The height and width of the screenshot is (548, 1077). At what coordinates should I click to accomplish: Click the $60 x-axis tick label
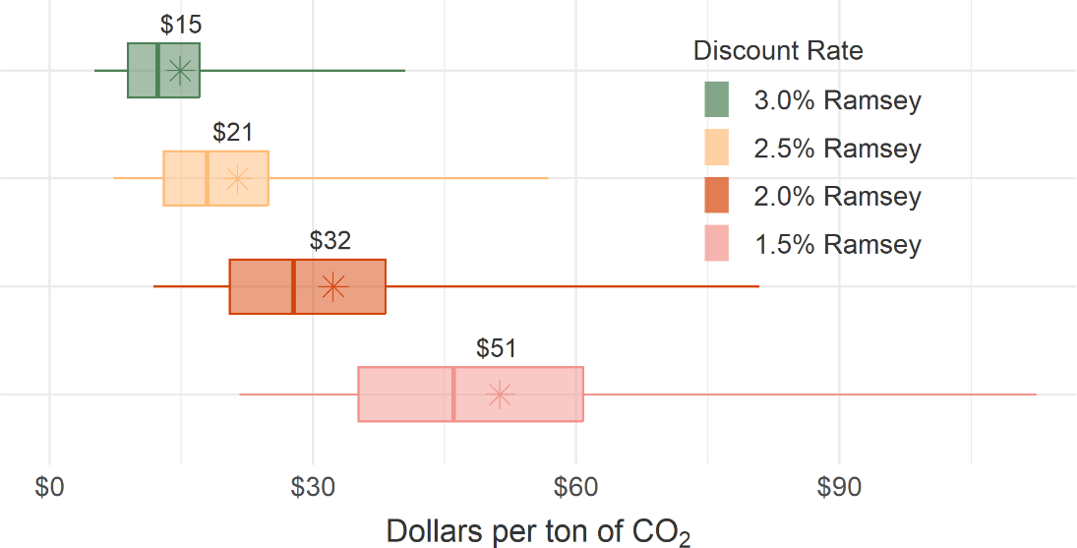click(575, 488)
